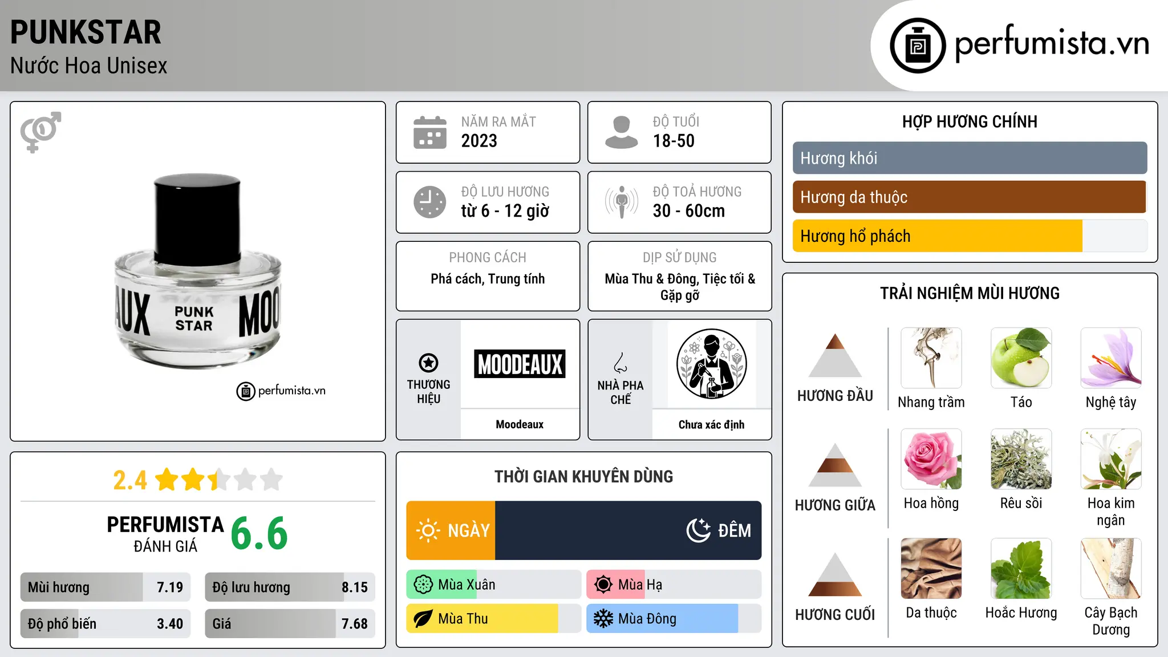The image size is (1168, 657).
Task: Click the 18-50 age range value
Action: pyautogui.click(x=674, y=141)
